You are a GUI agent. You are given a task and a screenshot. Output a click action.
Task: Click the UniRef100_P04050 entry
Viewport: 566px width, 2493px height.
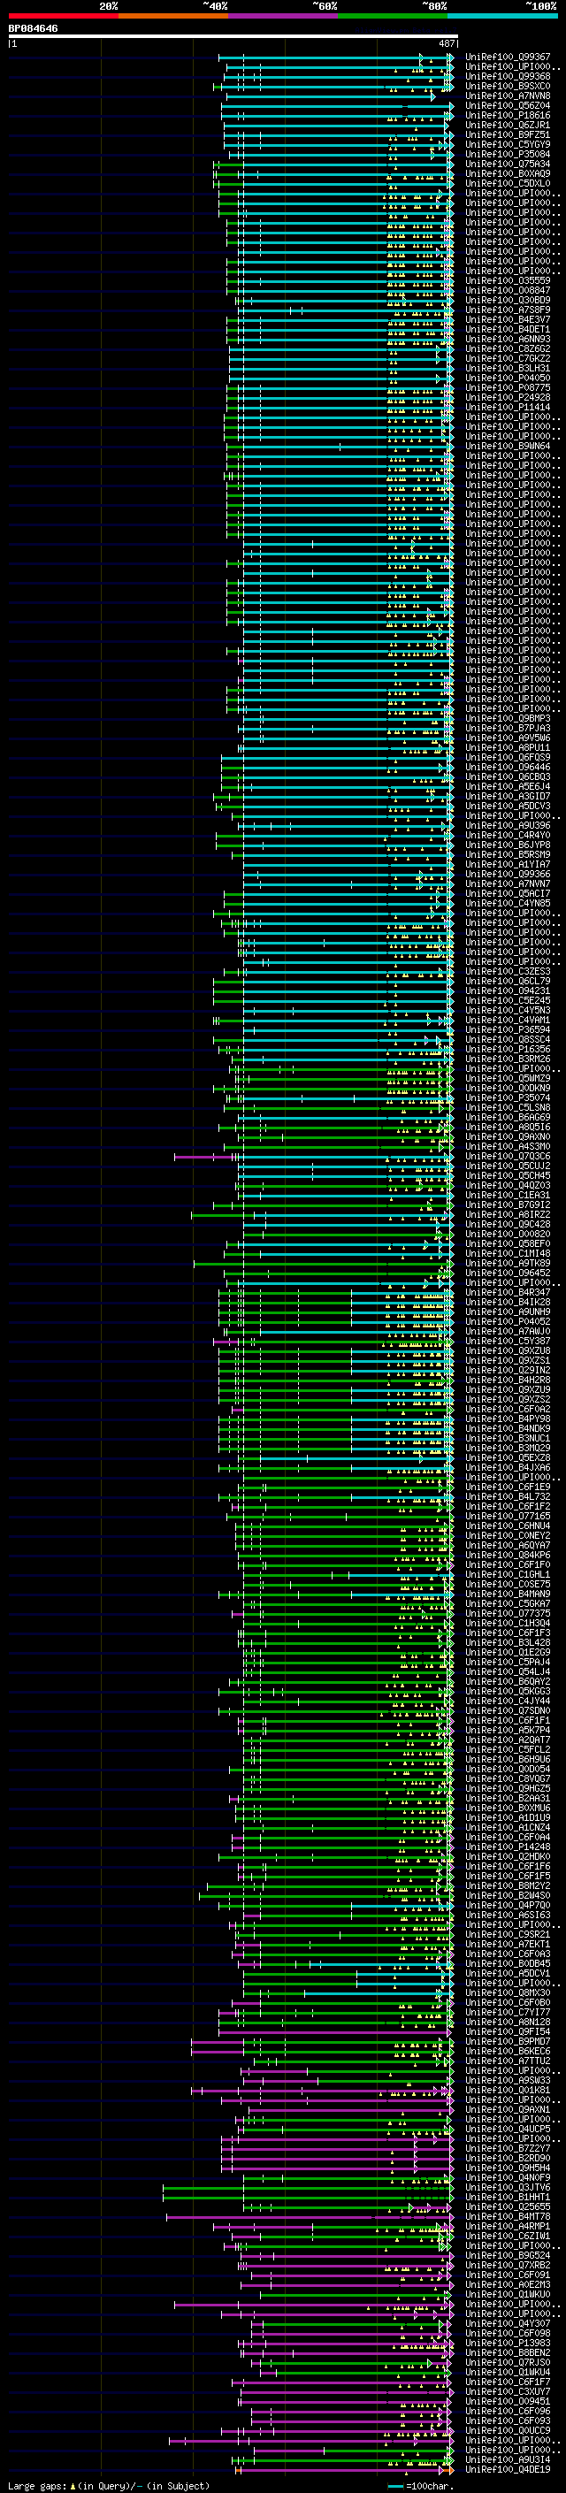(x=508, y=378)
